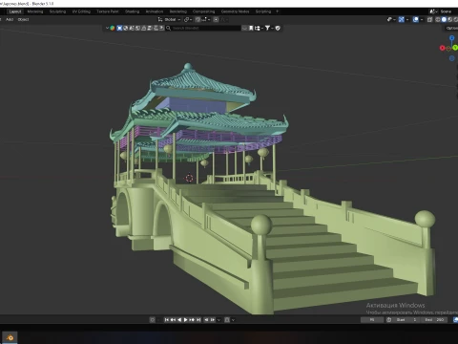Click the Start frame field
Screen dimensions: 458x344
tap(406, 320)
